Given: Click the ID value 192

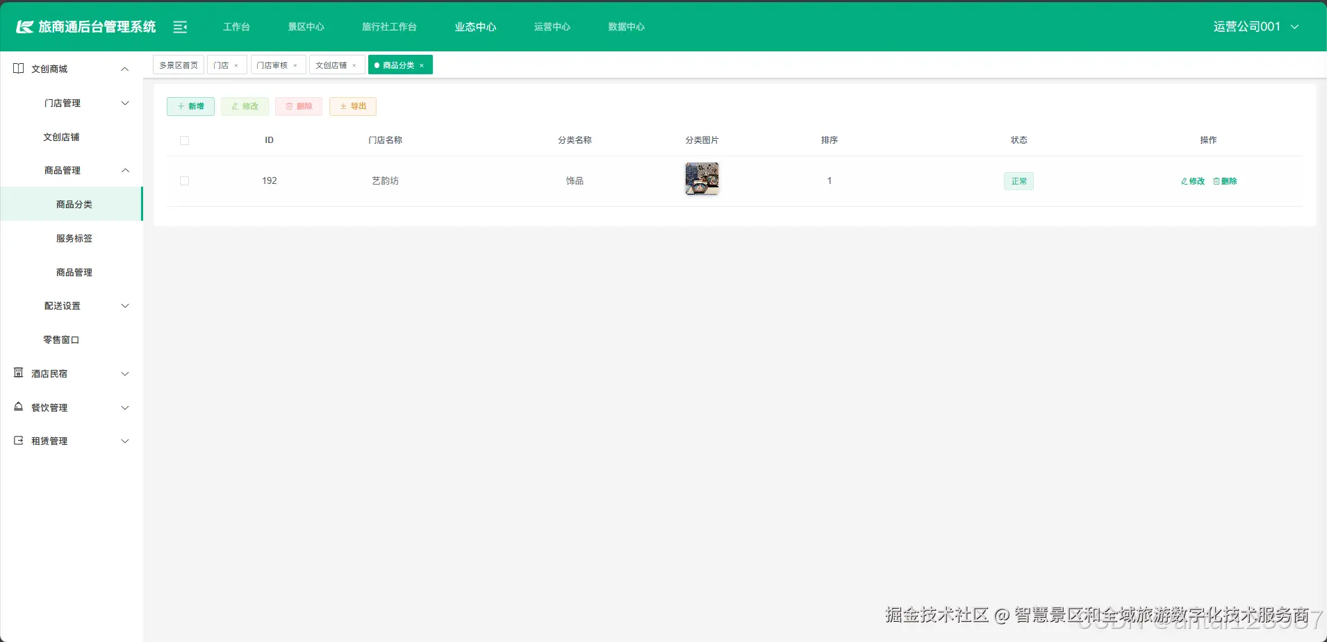Looking at the screenshot, I should coord(270,180).
